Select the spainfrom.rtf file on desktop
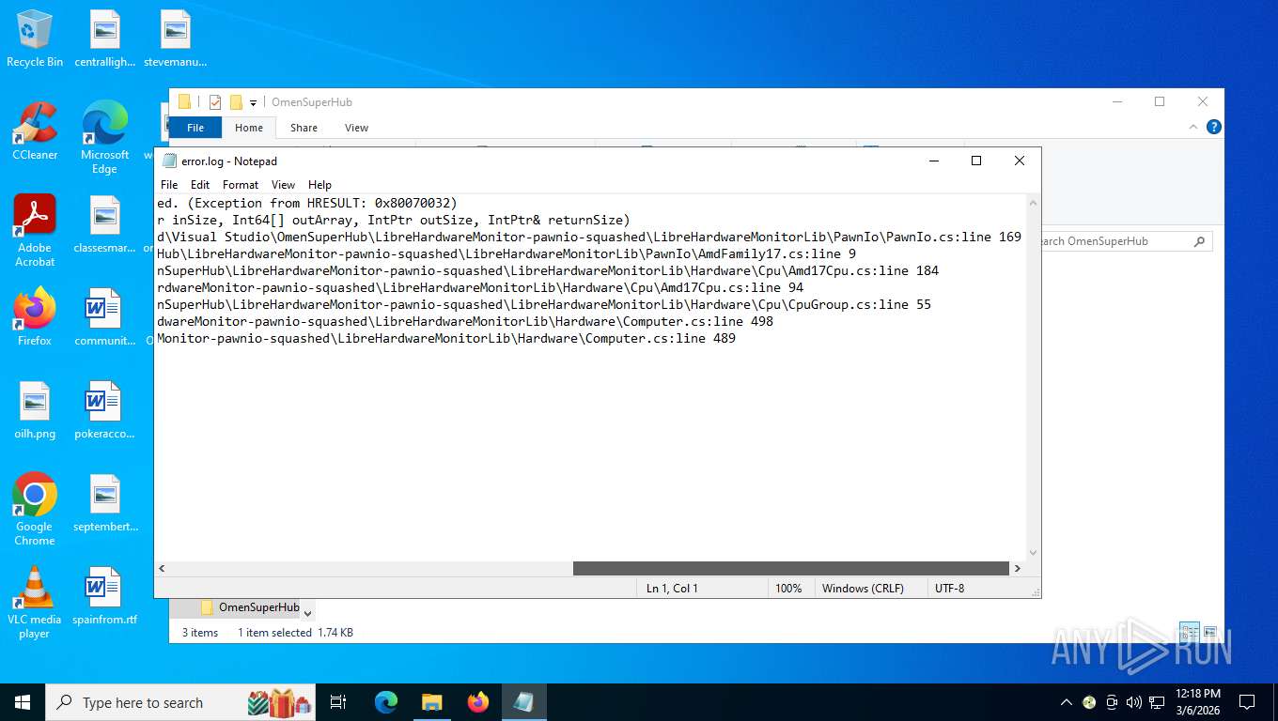This screenshot has width=1278, height=721. click(104, 595)
